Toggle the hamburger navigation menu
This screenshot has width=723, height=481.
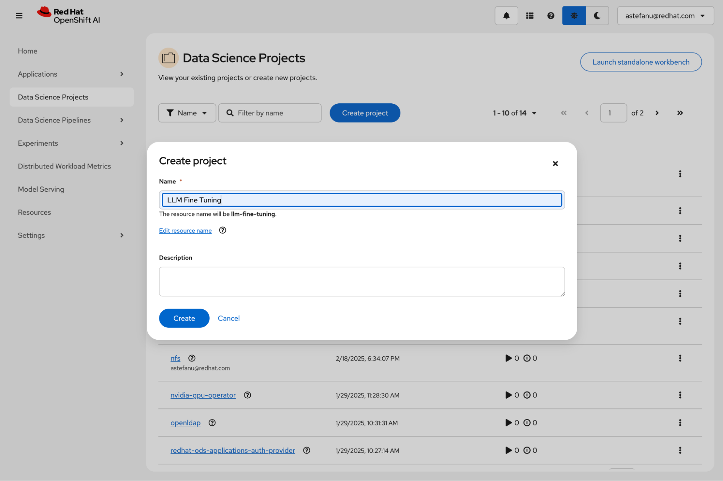(19, 16)
